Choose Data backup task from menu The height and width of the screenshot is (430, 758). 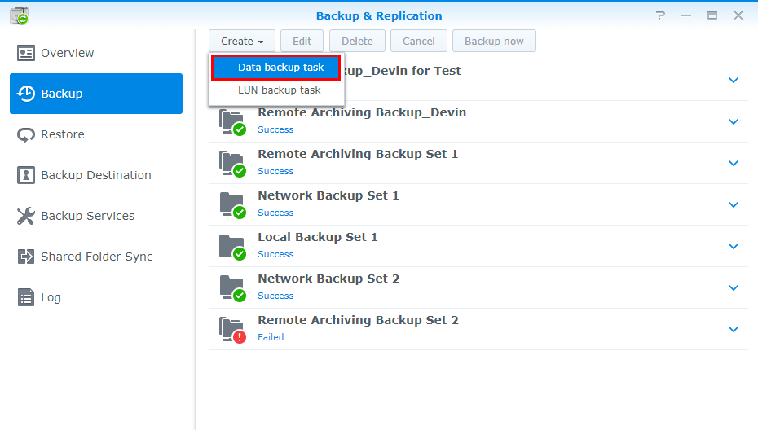(276, 68)
